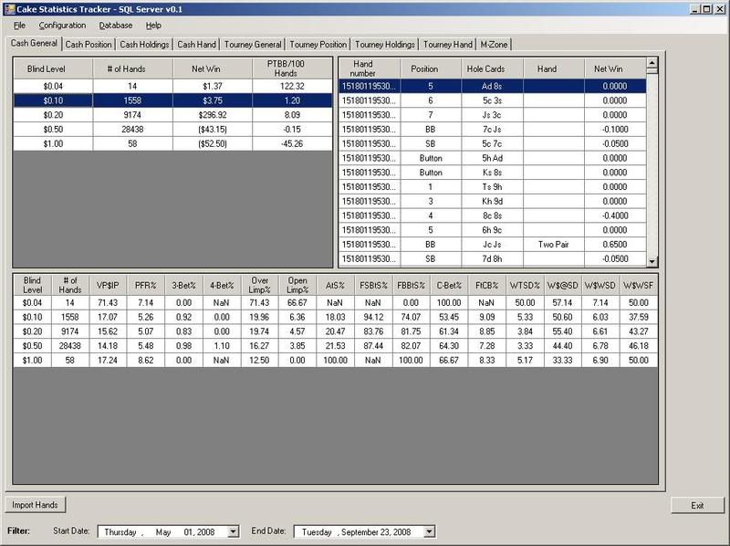The height and width of the screenshot is (546, 730).
Task: Click the Position column header
Action: click(x=431, y=69)
